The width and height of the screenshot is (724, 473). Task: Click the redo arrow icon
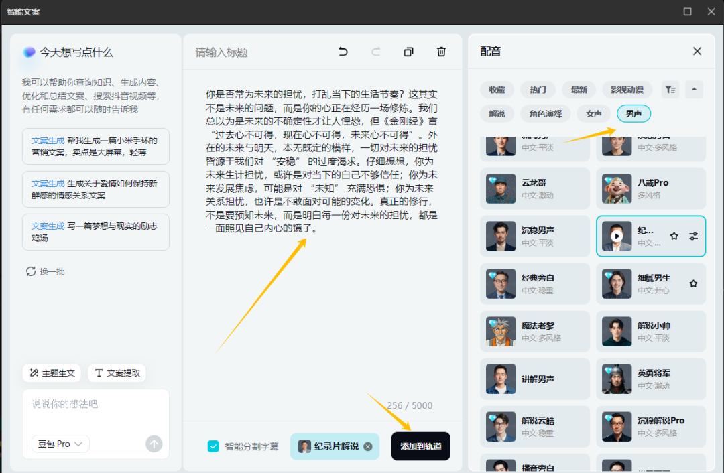[376, 52]
